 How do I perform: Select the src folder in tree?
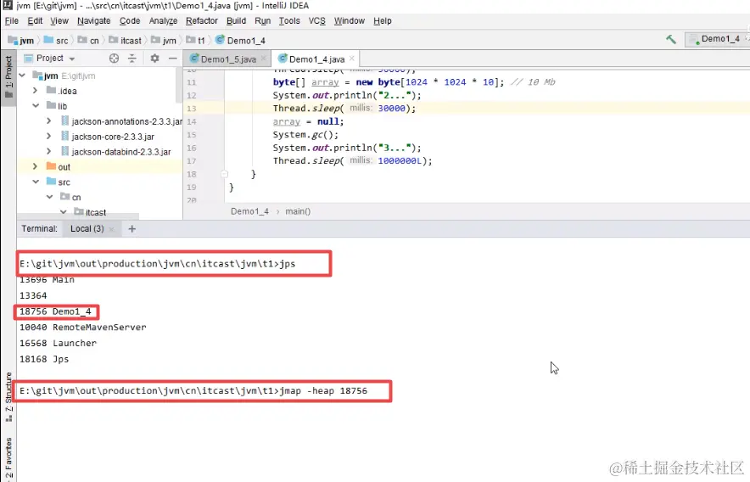pyautogui.click(x=59, y=182)
